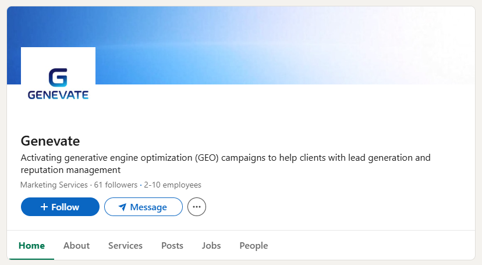Click the plus icon on Follow button
482x265 pixels.
[44, 207]
